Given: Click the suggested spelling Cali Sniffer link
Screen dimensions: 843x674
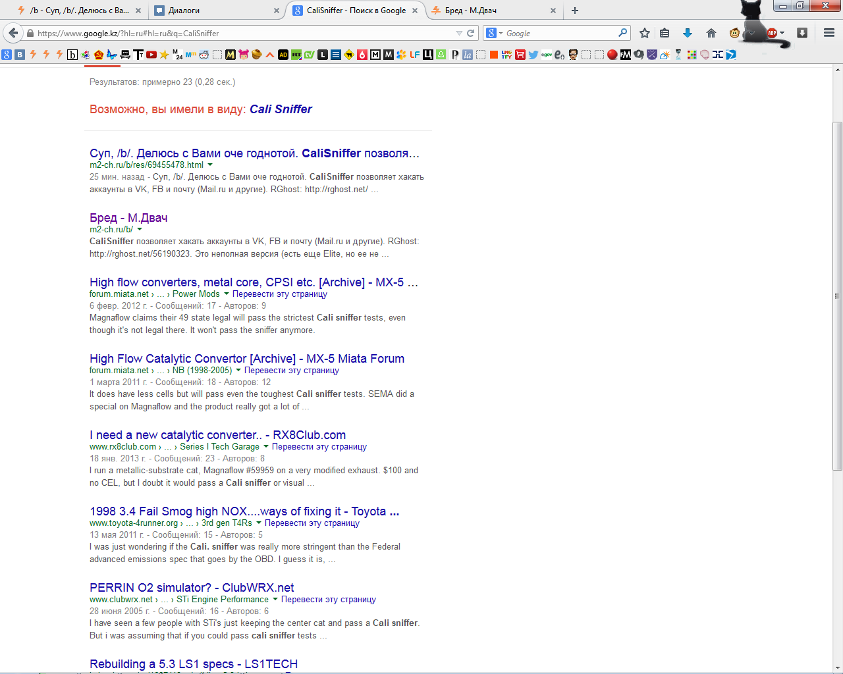Looking at the screenshot, I should [281, 109].
